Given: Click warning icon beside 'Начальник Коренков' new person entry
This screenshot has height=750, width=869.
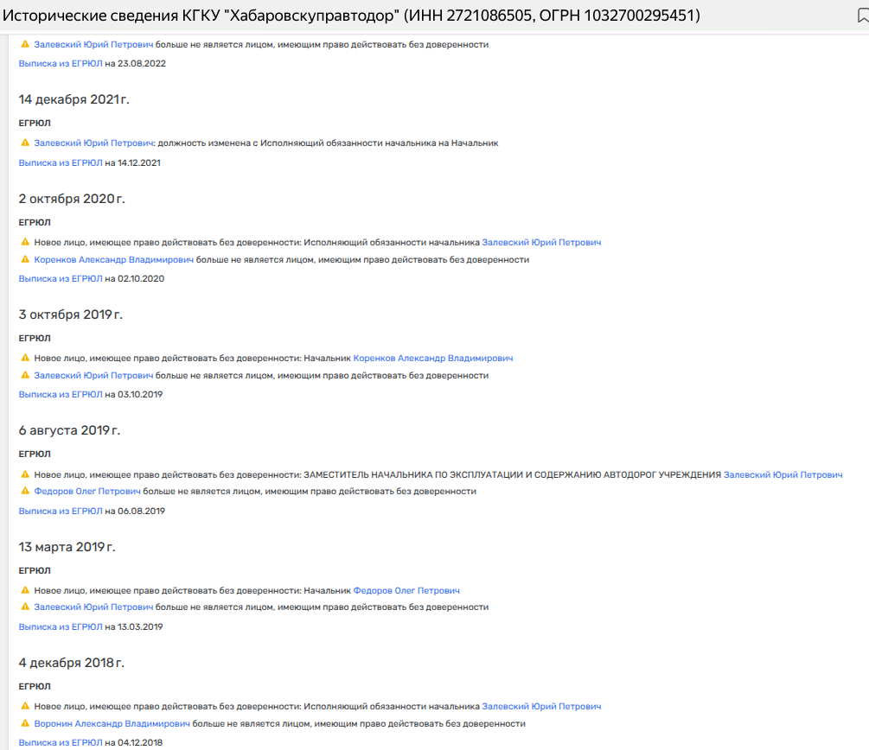Looking at the screenshot, I should tap(25, 358).
